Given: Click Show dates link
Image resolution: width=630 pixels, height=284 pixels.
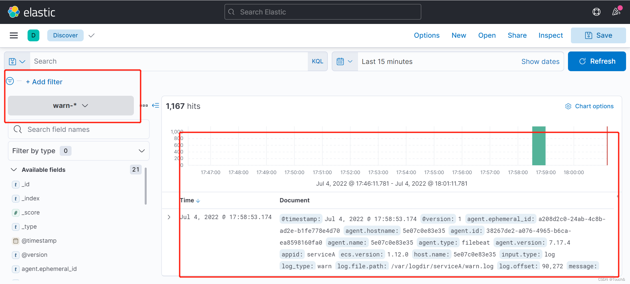Looking at the screenshot, I should click(540, 62).
